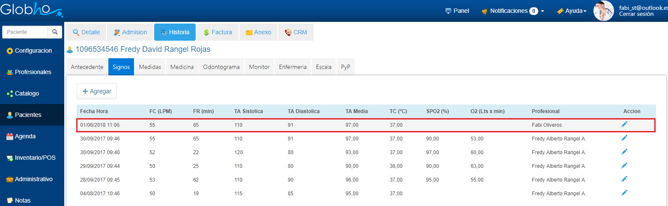Open the Agenda calendar section
The width and height of the screenshot is (668, 206).
[31, 136]
